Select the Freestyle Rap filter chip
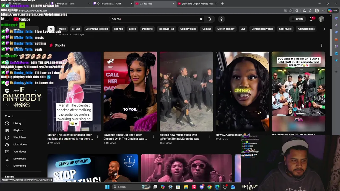This screenshot has height=191, width=340. pyautogui.click(x=166, y=29)
